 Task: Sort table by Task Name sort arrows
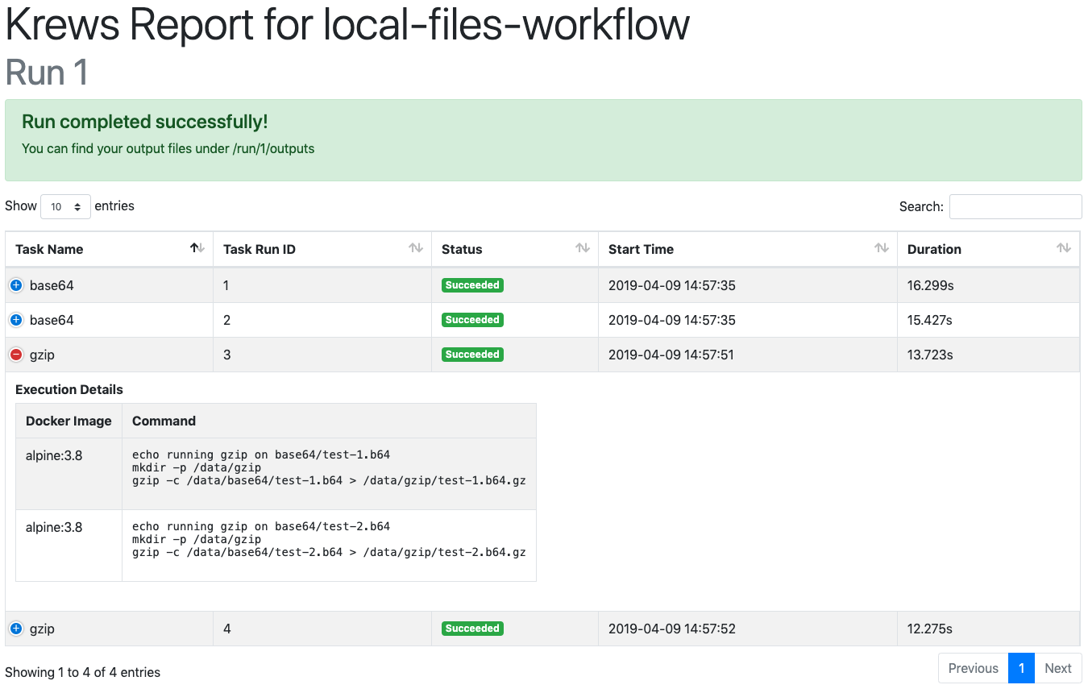pyautogui.click(x=197, y=249)
